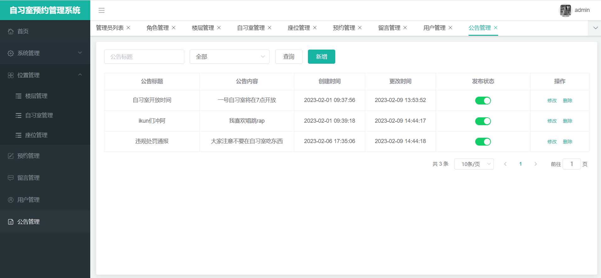Image resolution: width=601 pixels, height=278 pixels.
Task: Switch to the 自习室管理 tab
Action: [251, 28]
